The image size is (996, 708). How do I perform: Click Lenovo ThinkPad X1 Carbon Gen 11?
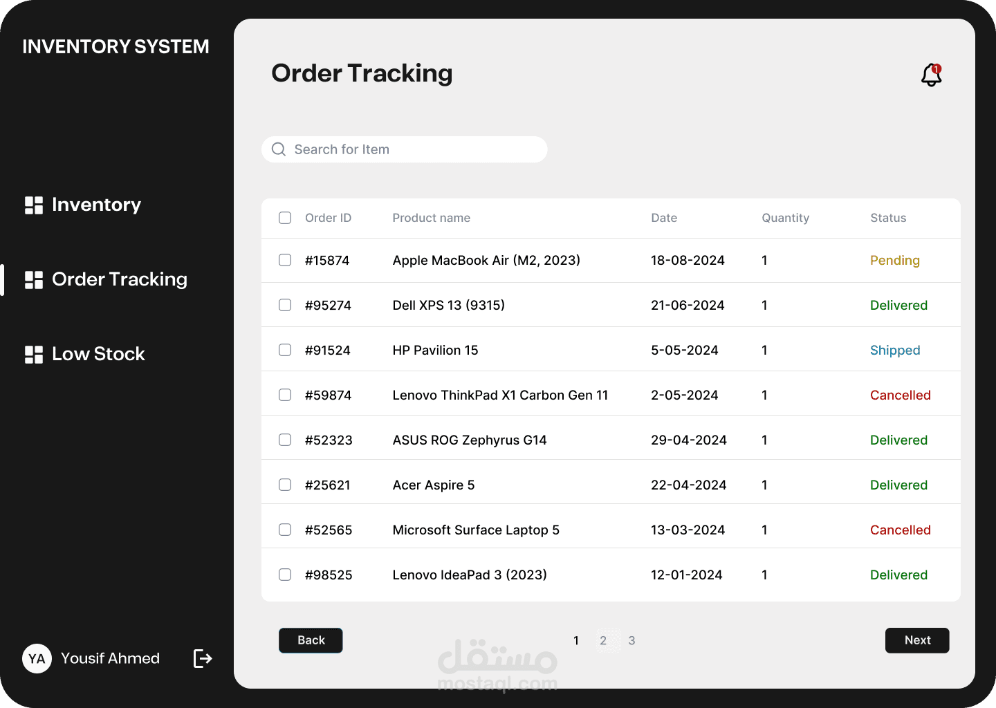(x=500, y=395)
